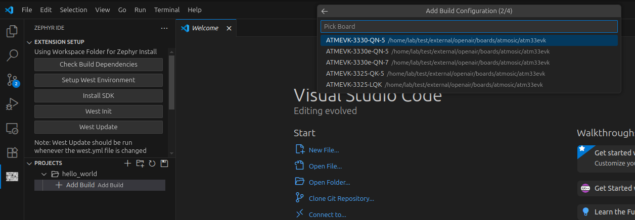Image resolution: width=635 pixels, height=220 pixels.
Task: Close the Welcome tab
Action: (x=229, y=28)
